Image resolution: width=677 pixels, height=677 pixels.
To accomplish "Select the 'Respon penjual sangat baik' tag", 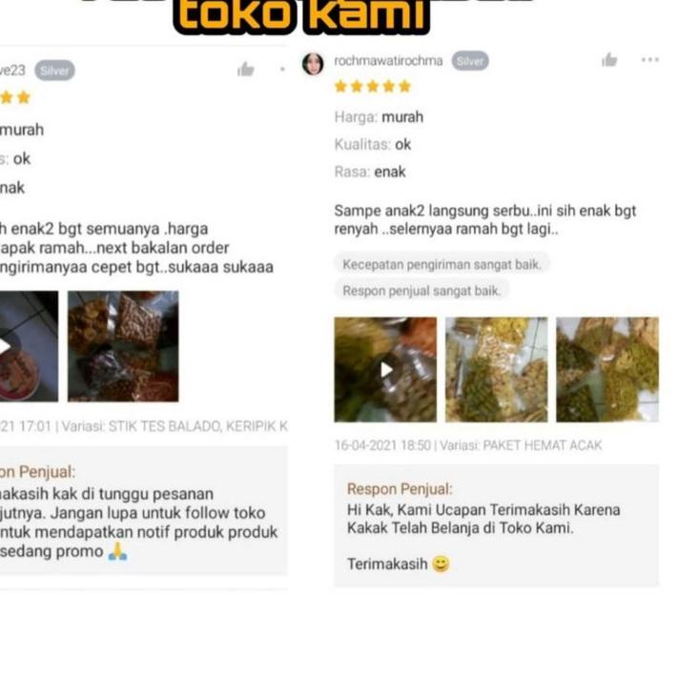I will [x=421, y=291].
